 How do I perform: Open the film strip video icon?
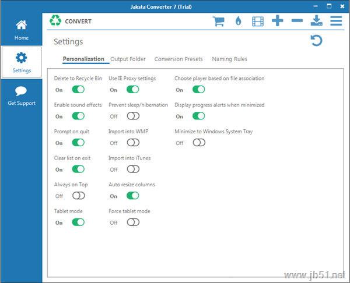(258, 22)
